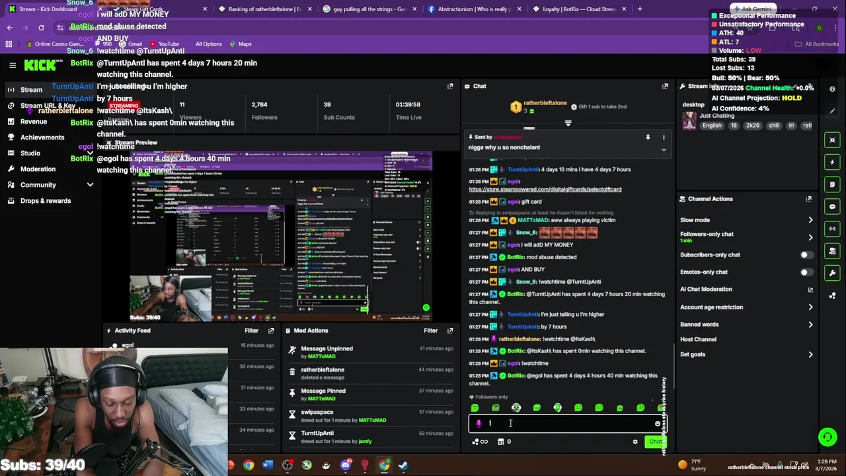The image size is (846, 476).
Task: Collapse the pinned message chevron
Action: [664, 149]
